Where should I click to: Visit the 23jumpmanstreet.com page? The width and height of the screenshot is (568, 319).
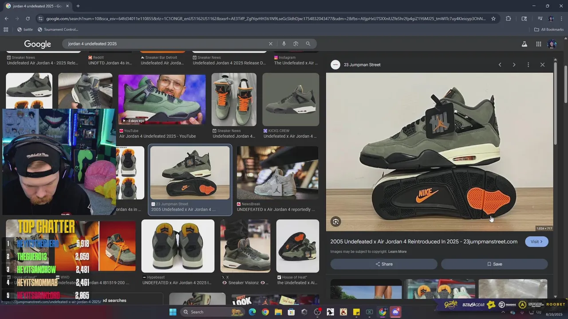[x=536, y=241]
